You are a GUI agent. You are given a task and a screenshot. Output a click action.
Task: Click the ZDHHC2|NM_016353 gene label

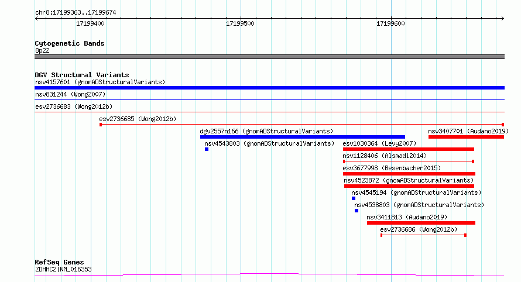(63, 269)
